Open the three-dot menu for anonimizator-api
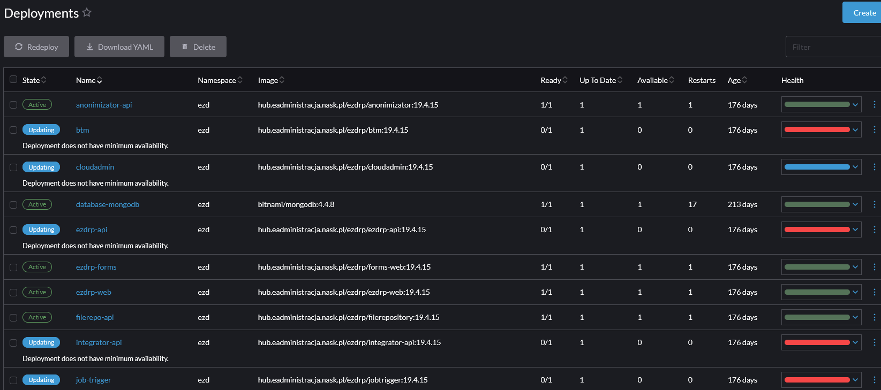Image resolution: width=881 pixels, height=390 pixels. 874,105
